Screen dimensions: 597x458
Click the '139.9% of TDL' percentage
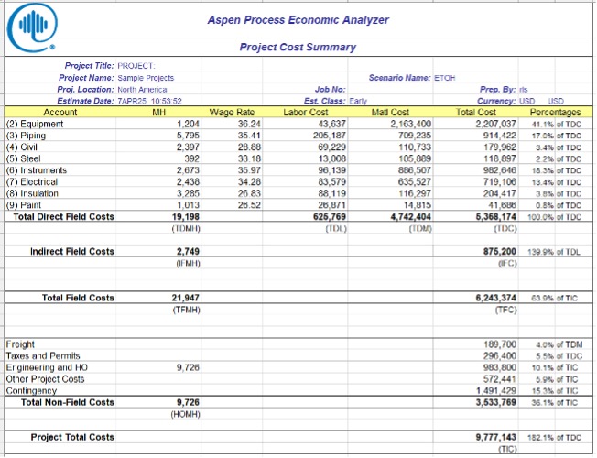pos(554,252)
